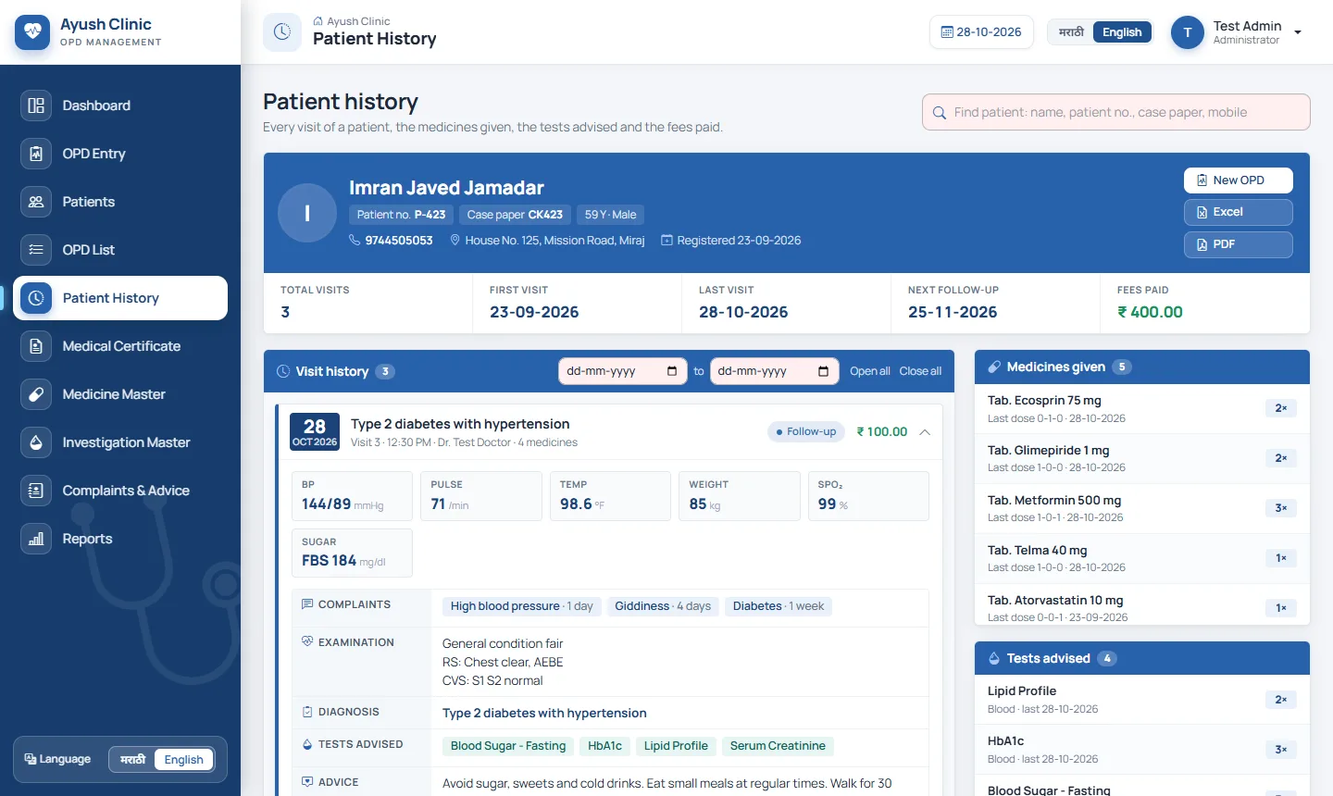Open the Patients menu item
1333x796 pixels.
(120, 202)
